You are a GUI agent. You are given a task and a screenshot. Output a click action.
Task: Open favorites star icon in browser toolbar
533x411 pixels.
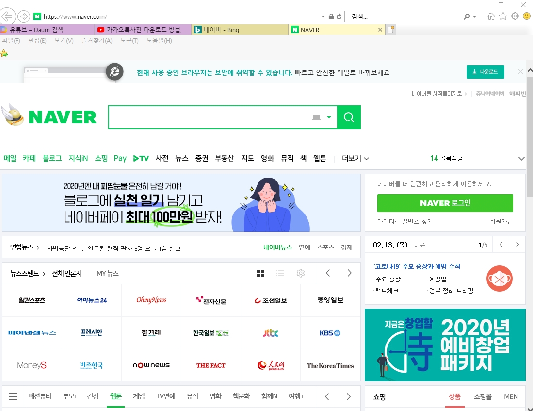[x=503, y=16]
